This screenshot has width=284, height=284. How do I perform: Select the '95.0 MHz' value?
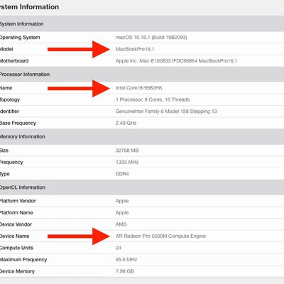click(x=126, y=260)
